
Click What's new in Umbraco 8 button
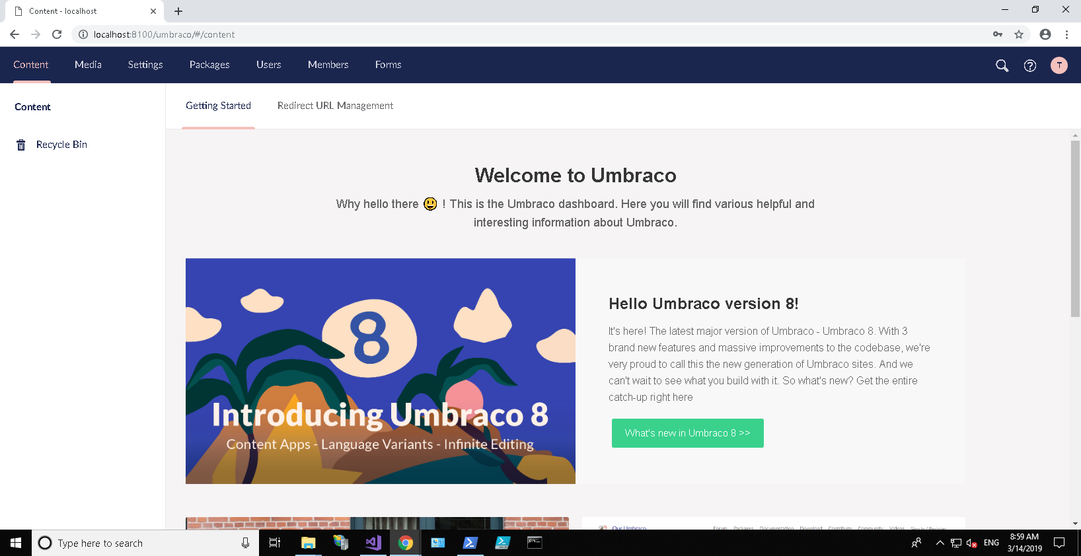tap(687, 433)
